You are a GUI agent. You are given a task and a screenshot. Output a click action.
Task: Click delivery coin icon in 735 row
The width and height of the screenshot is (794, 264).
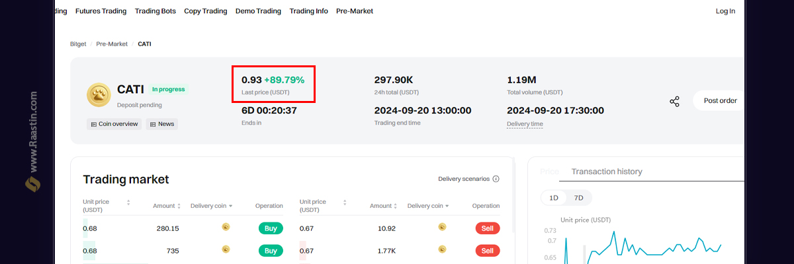coord(226,249)
